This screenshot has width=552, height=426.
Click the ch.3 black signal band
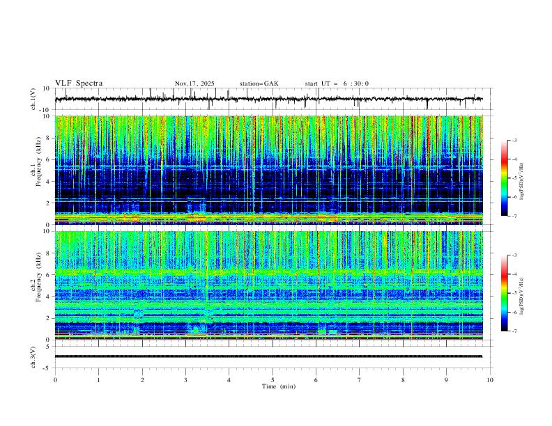point(268,356)
